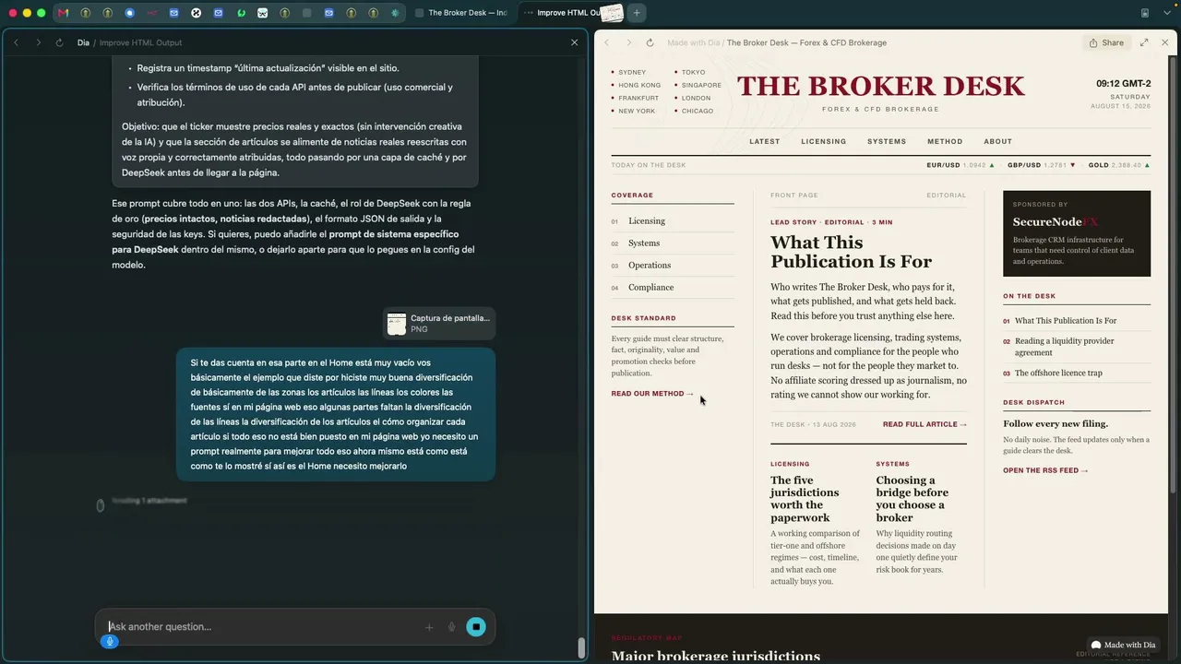The width and height of the screenshot is (1181, 664).
Task: Click the Singapore city label
Action: click(701, 85)
